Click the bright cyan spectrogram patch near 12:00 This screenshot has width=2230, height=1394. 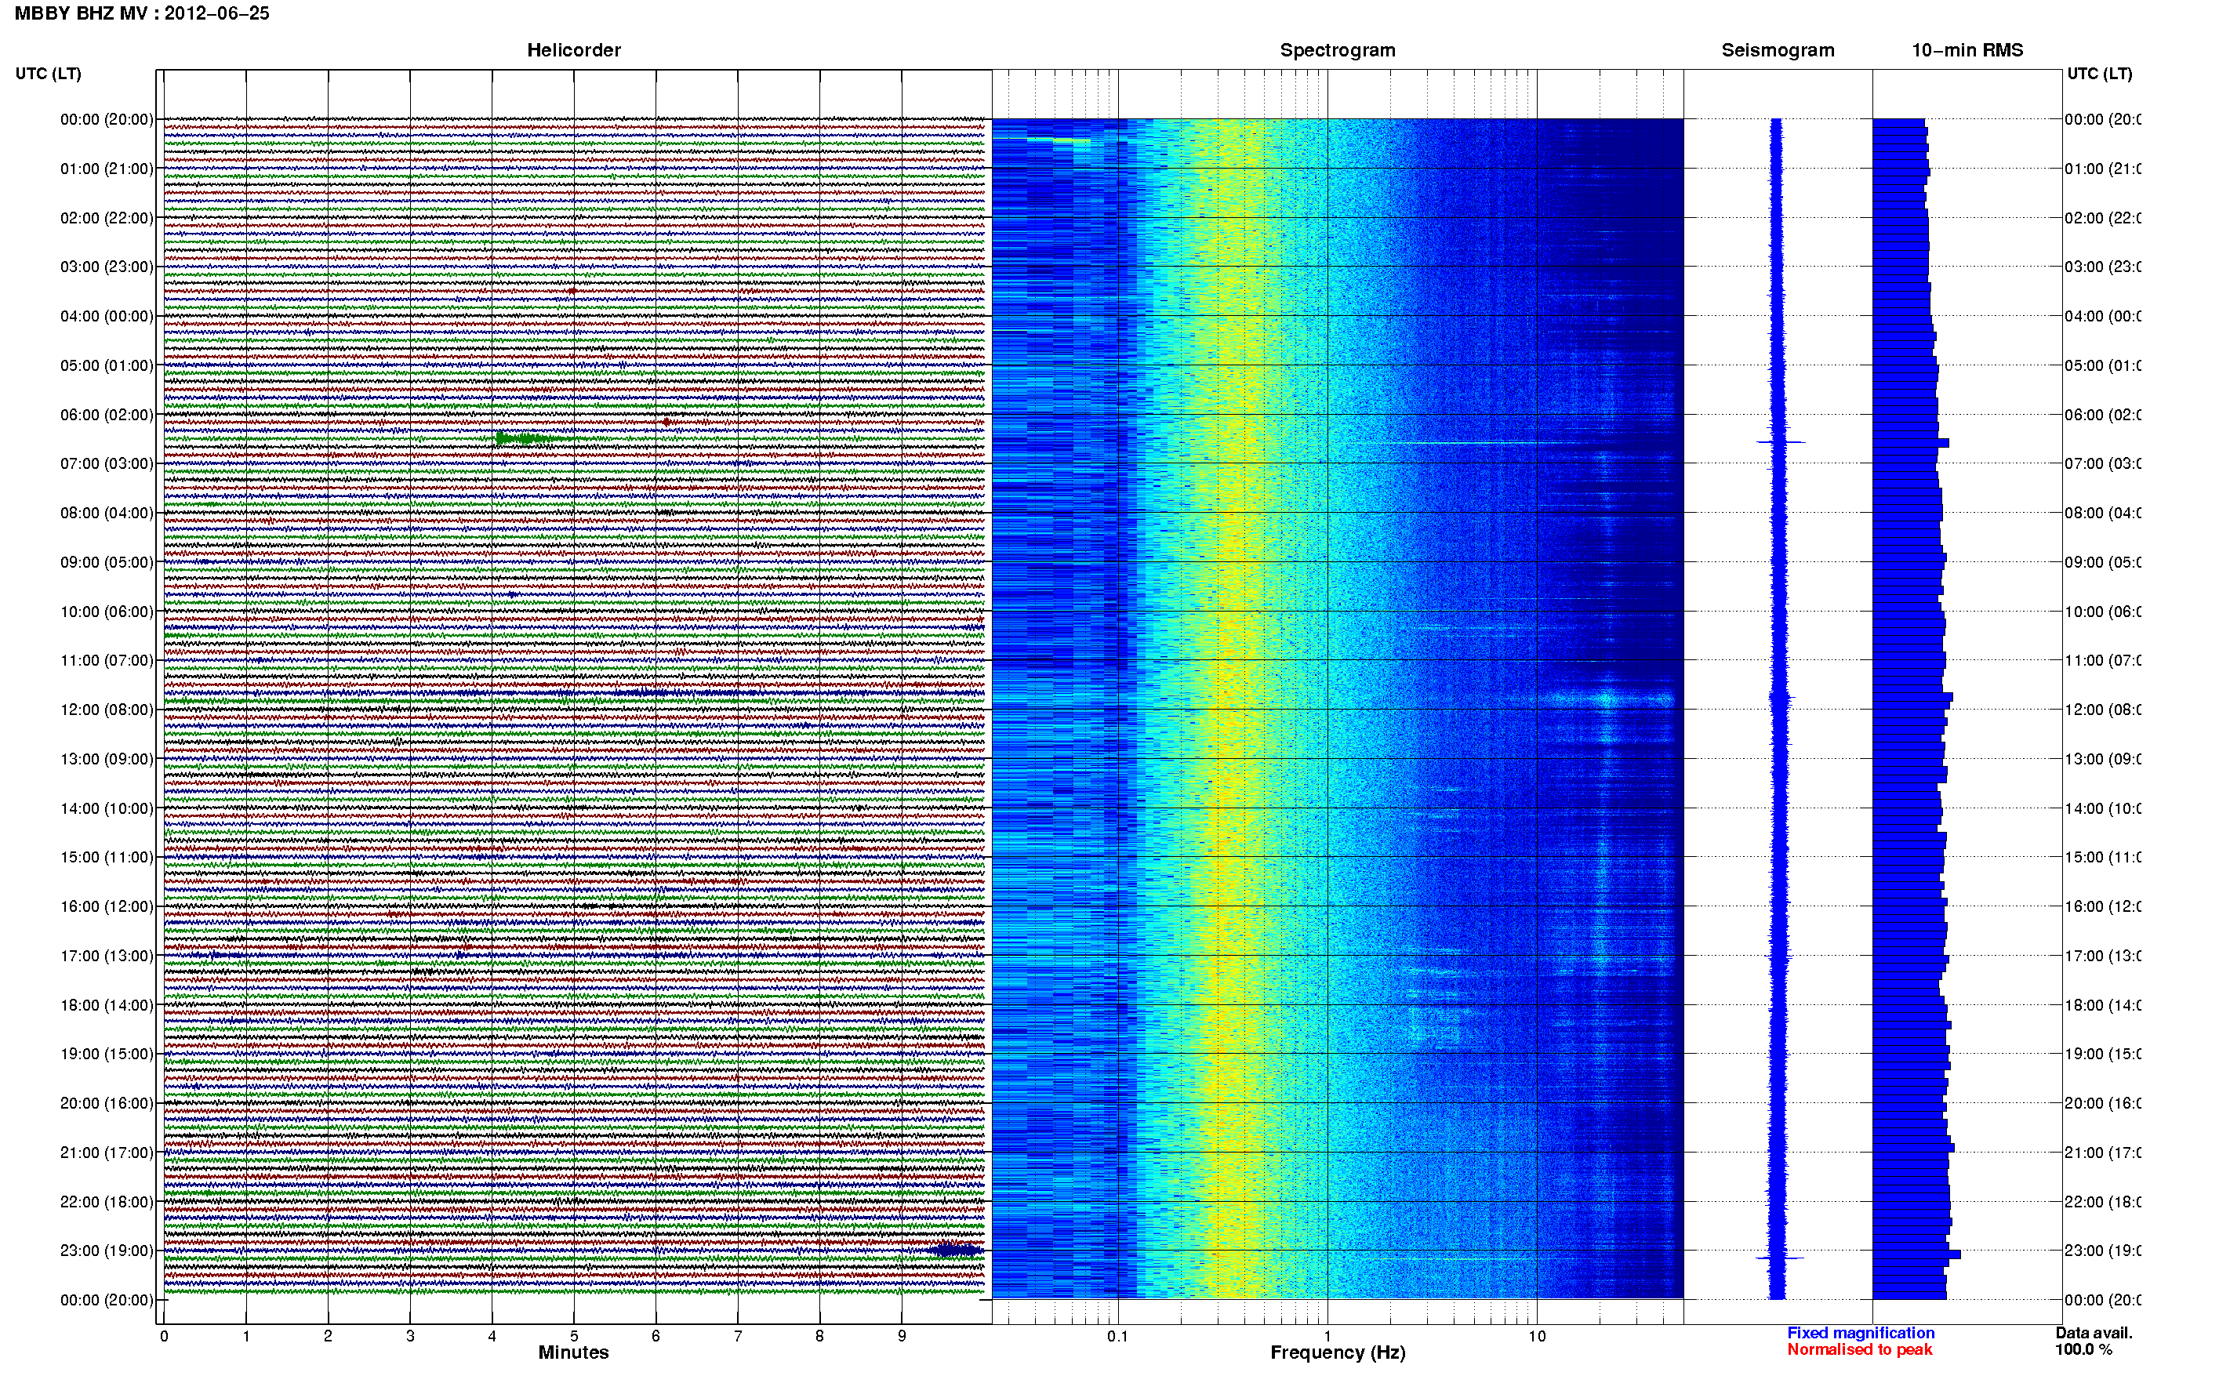pyautogui.click(x=1609, y=698)
